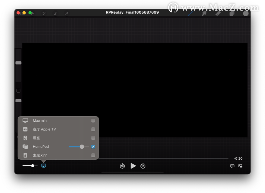The width and height of the screenshot is (265, 193).
Task: Click the S-shaped selection icon in the title bar
Action: [55, 13]
